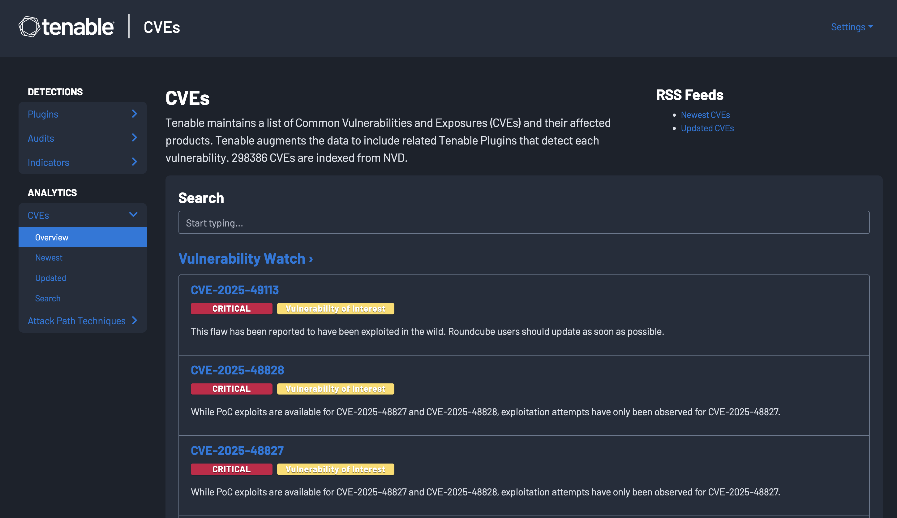The height and width of the screenshot is (518, 897).
Task: Open Search in the sidebar
Action: coord(48,299)
